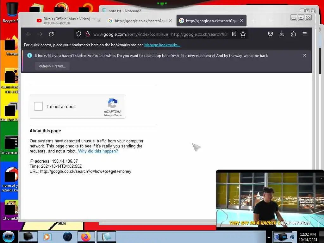The image size is (324, 243).
Task: Click the address bar URL field
Action: 160,34
